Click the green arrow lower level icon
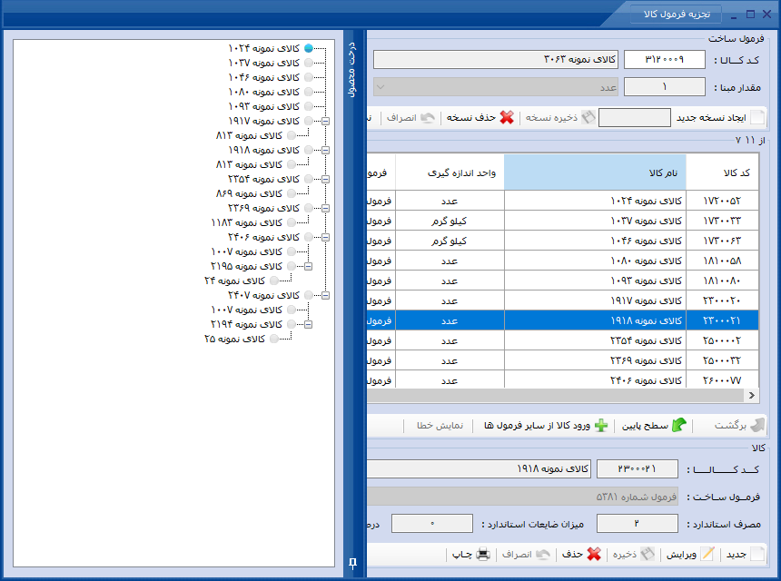 click(x=679, y=425)
